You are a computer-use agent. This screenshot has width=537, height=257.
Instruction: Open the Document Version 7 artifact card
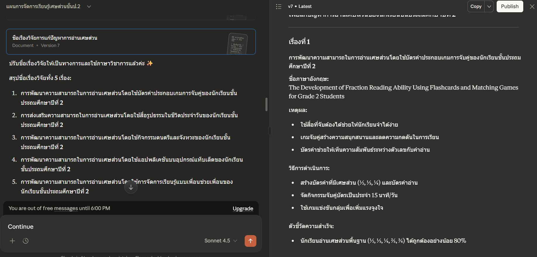click(117, 42)
